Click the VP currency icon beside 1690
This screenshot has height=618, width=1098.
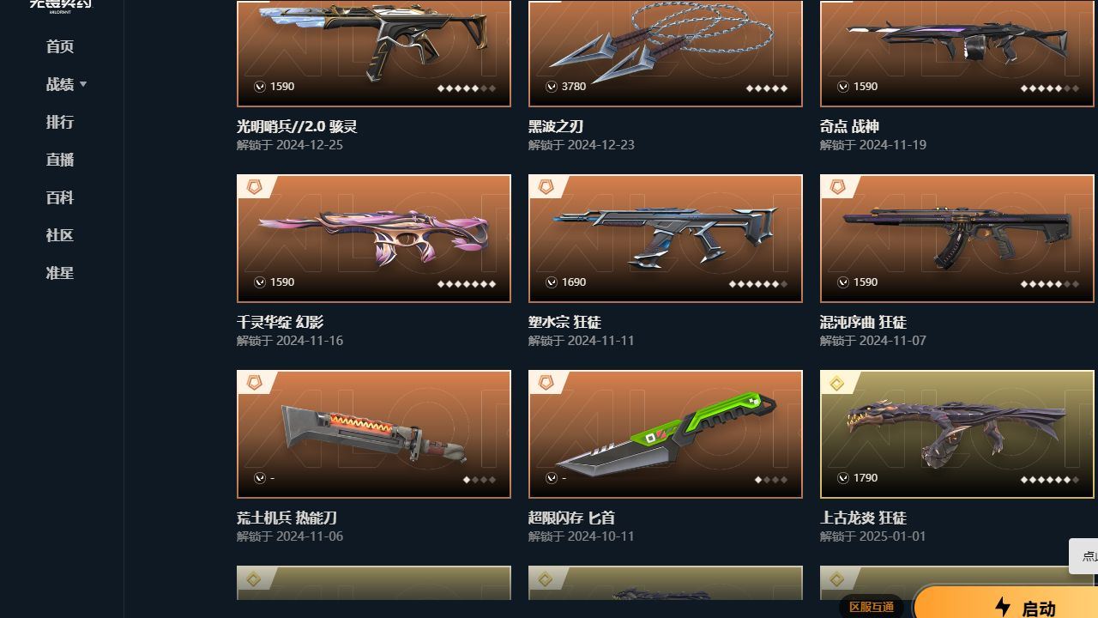552,282
